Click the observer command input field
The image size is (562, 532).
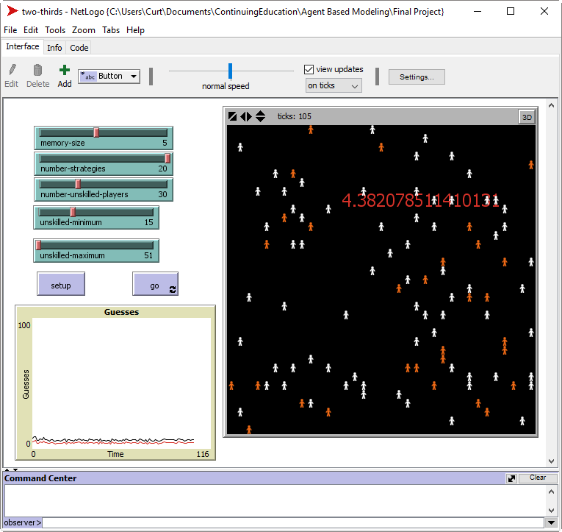(x=294, y=522)
